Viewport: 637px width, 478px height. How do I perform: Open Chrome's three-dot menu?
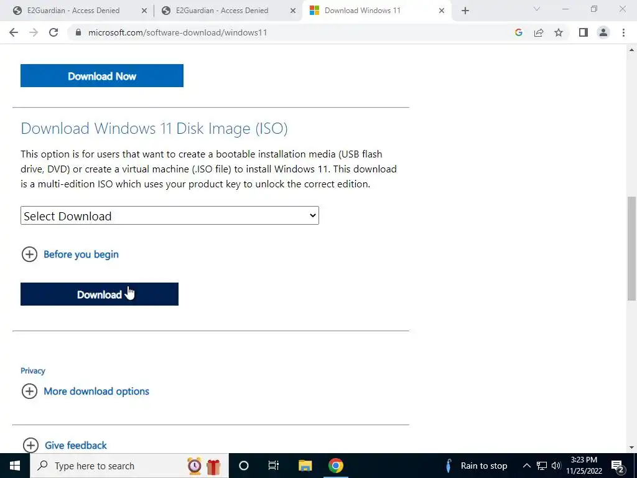[623, 32]
